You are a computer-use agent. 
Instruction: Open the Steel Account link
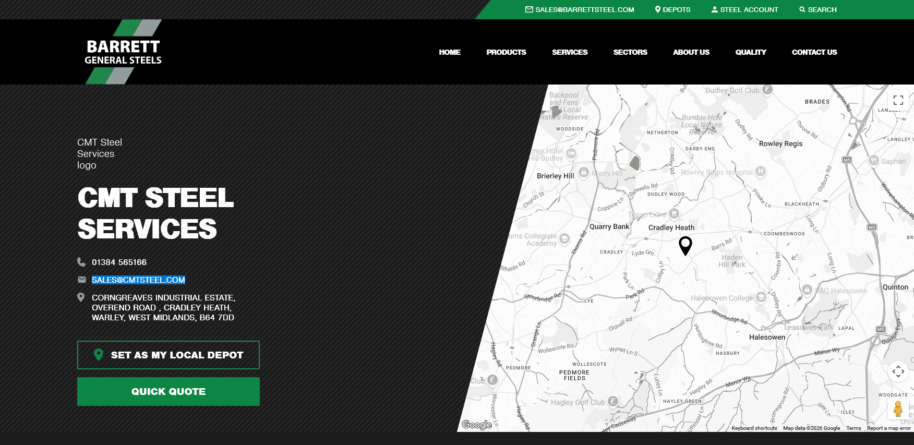pos(749,9)
